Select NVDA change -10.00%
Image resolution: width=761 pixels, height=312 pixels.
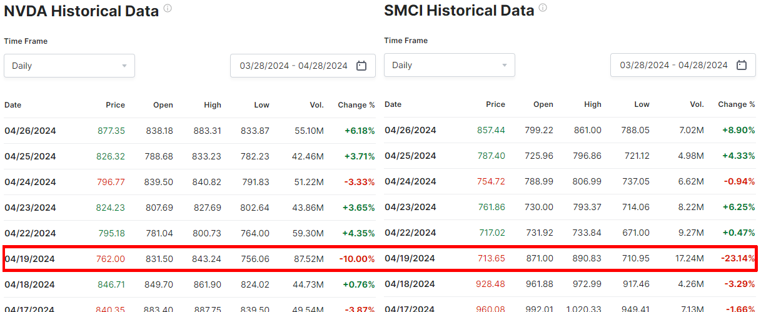(x=357, y=259)
